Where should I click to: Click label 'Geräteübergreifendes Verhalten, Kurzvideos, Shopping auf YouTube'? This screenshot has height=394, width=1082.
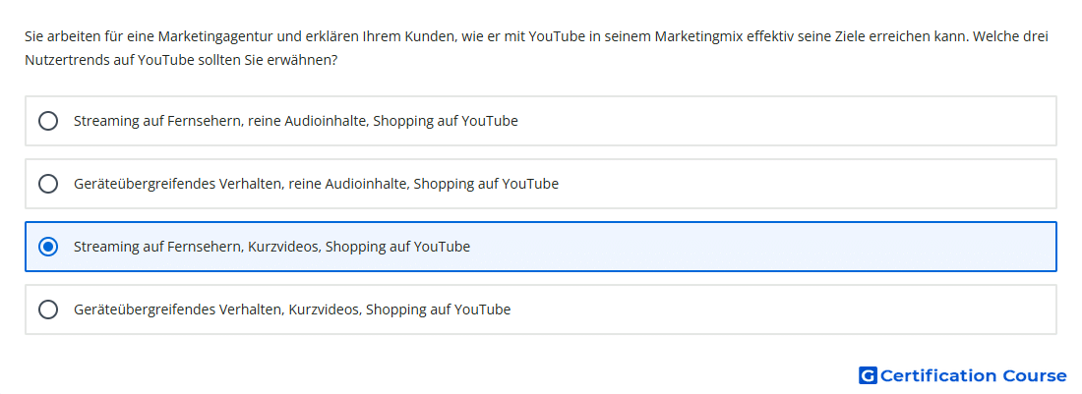tap(292, 310)
